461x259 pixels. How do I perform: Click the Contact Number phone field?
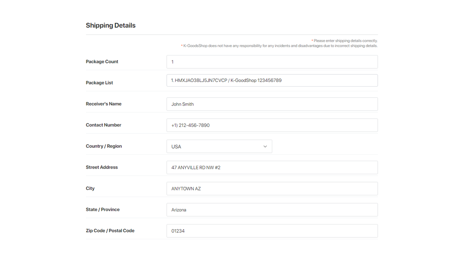(x=272, y=125)
